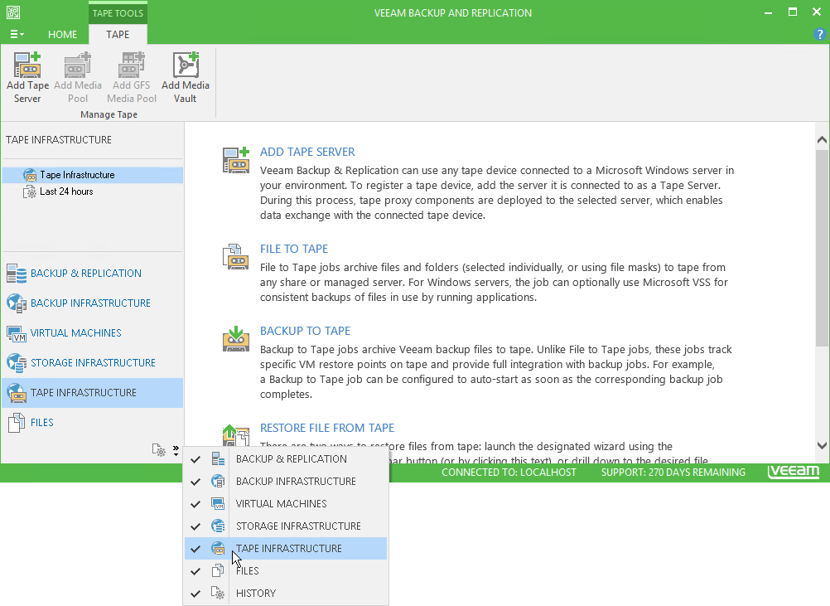Open Backup & Replication view in sidebar
830x606 pixels.
coord(92,274)
